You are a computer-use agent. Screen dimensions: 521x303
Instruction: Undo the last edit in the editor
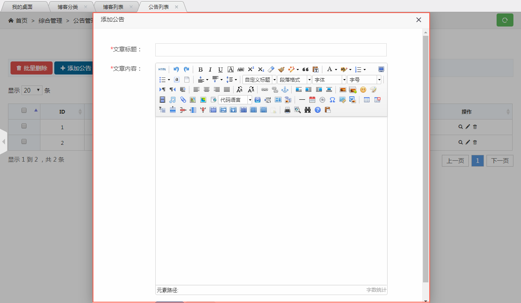(176, 69)
